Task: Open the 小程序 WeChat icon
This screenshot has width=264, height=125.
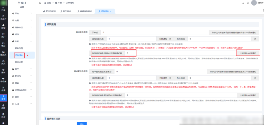Action: click(x=3, y=80)
